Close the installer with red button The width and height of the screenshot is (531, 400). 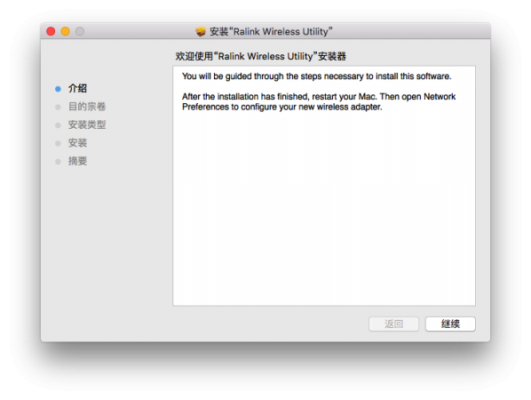tap(51, 31)
